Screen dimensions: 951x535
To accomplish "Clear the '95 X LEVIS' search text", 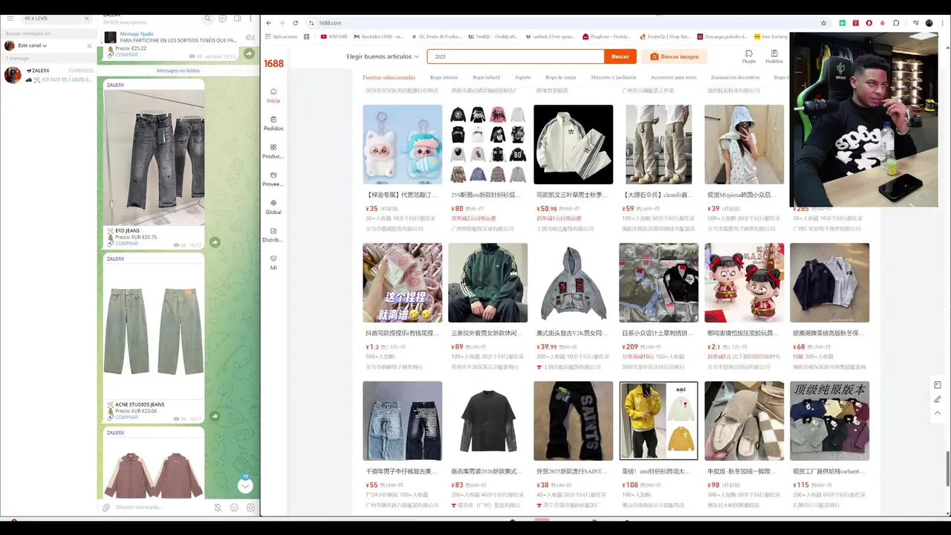I will point(85,18).
